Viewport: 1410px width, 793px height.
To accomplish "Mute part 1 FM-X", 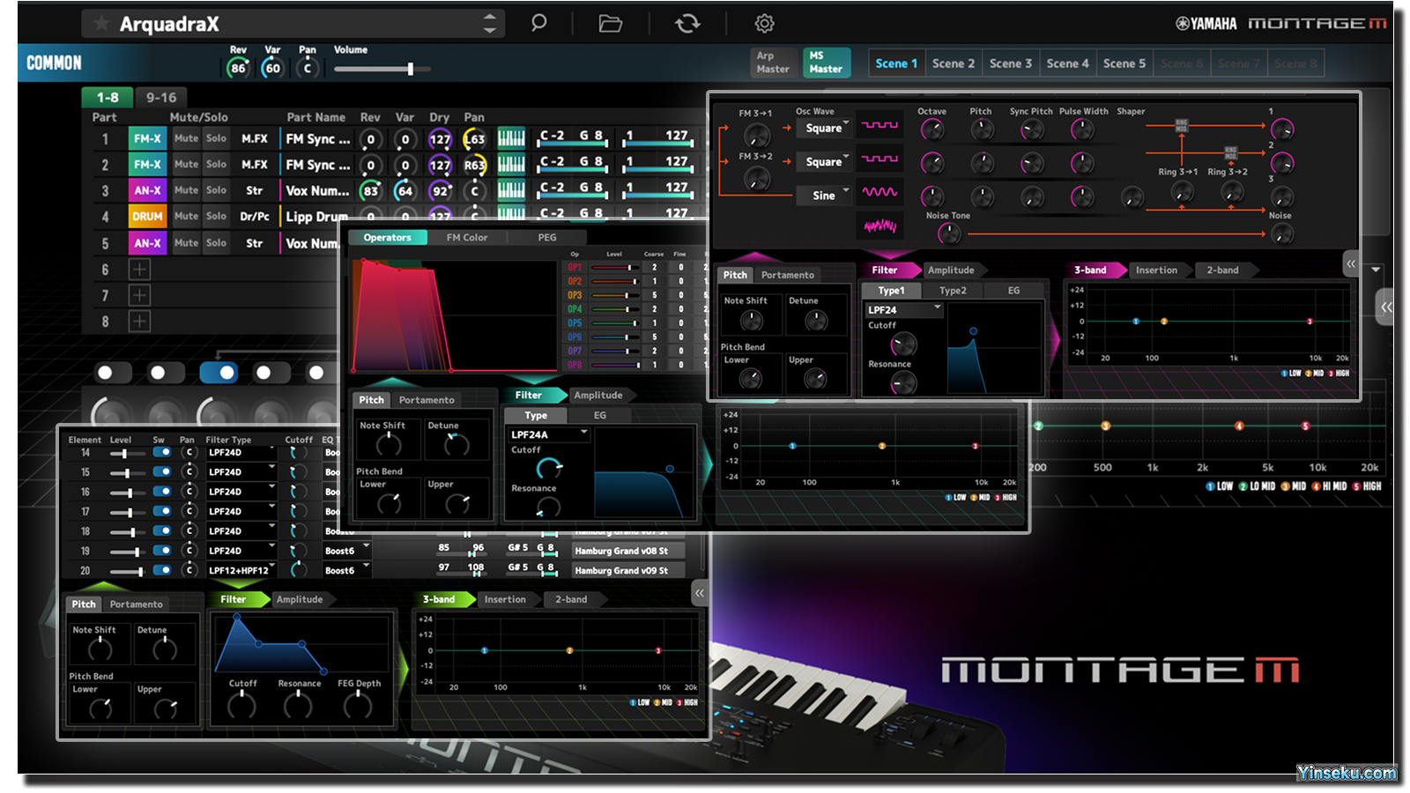I will click(x=186, y=138).
